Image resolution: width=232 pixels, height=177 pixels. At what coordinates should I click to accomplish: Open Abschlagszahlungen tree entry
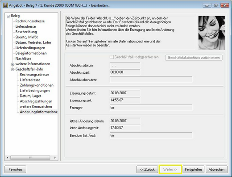click(x=36, y=101)
